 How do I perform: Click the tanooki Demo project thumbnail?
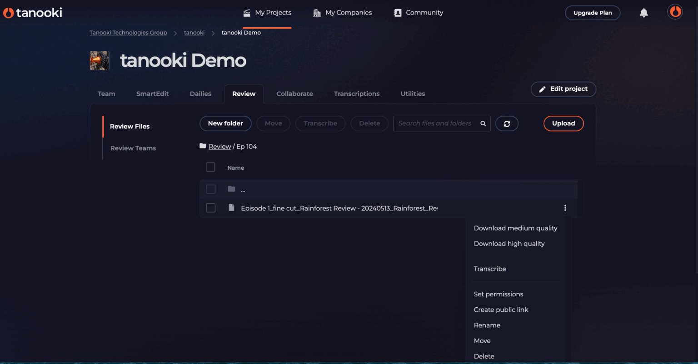click(x=100, y=60)
